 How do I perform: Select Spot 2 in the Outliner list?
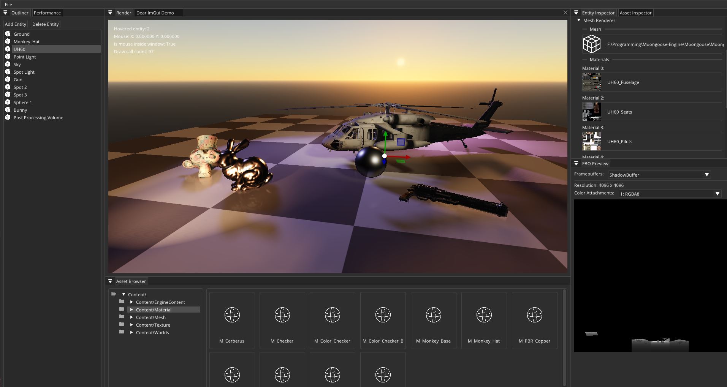52,87
